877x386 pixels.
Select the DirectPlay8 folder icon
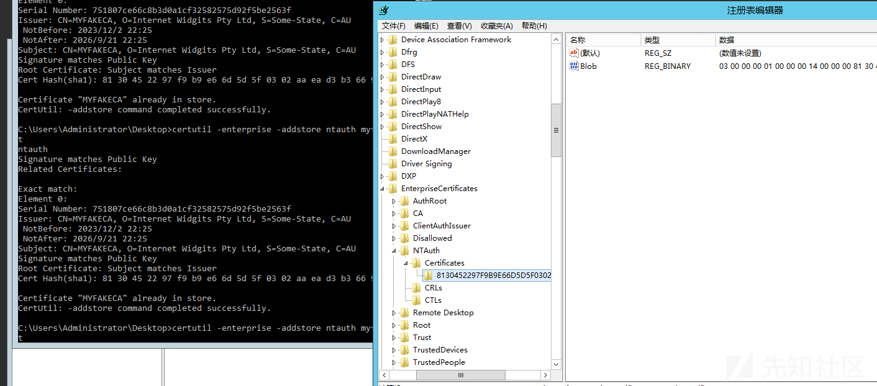tap(393, 102)
